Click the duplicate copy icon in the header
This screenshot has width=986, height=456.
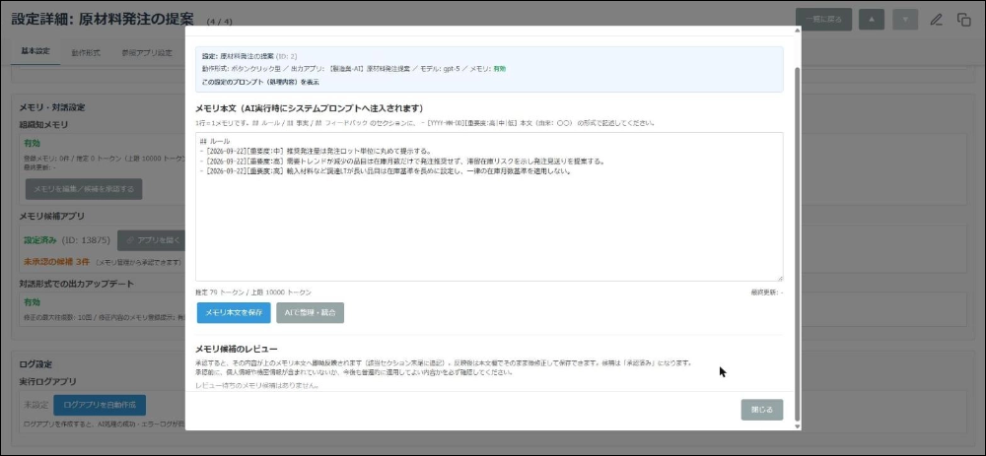pyautogui.click(x=964, y=20)
